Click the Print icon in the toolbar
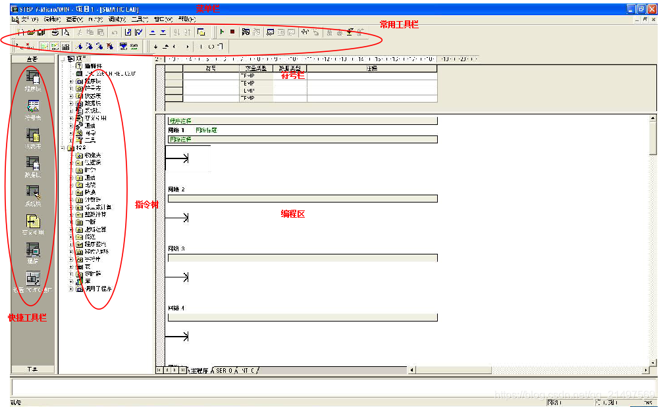The height and width of the screenshot is (407, 661). tap(55, 32)
